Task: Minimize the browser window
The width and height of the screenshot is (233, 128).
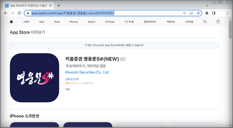Action: coord(215,2)
